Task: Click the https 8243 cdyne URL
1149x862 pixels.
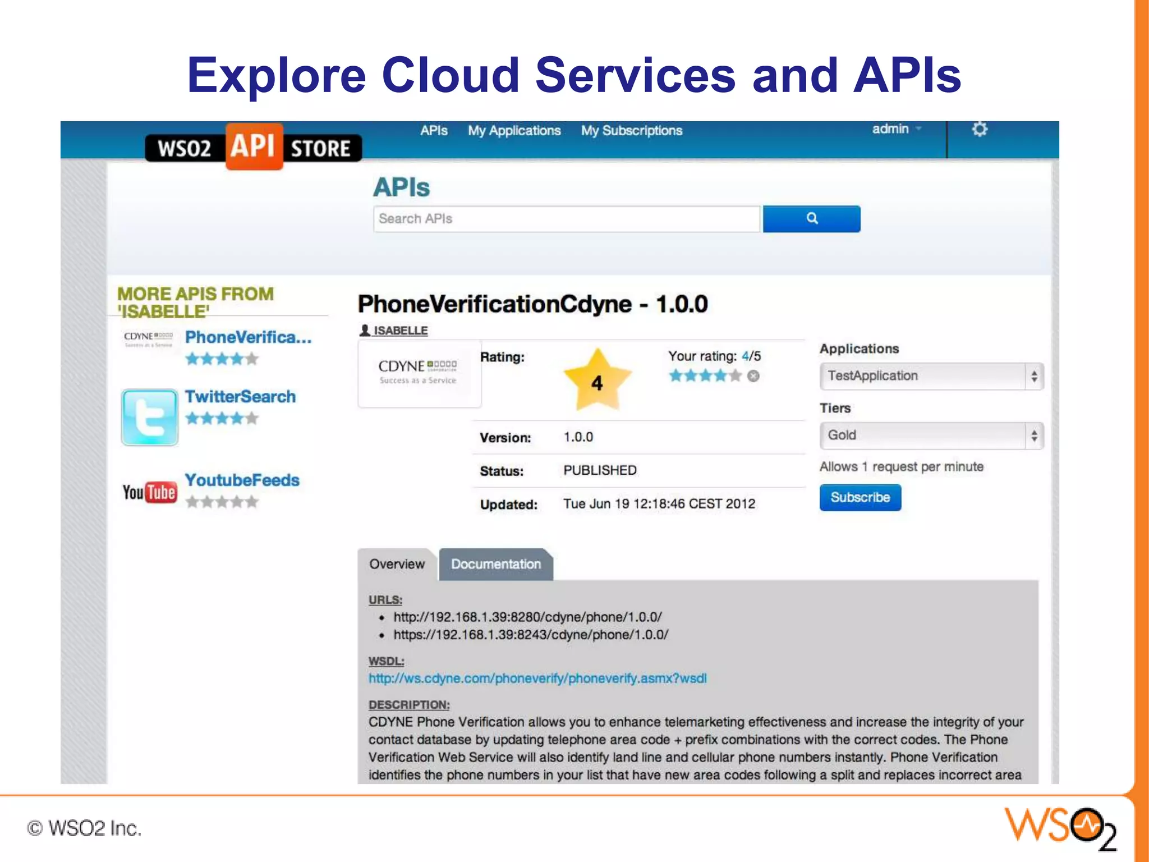Action: click(531, 635)
